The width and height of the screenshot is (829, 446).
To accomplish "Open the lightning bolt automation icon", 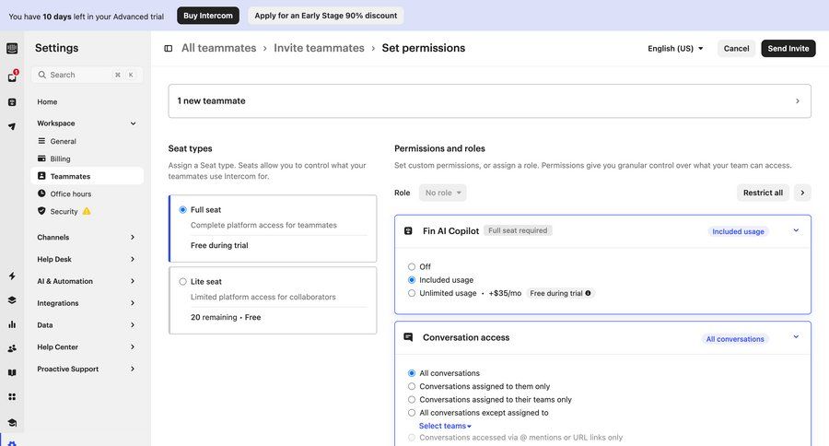I will [12, 276].
